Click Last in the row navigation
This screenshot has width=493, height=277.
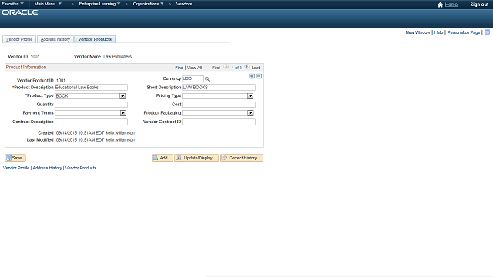pos(256,68)
